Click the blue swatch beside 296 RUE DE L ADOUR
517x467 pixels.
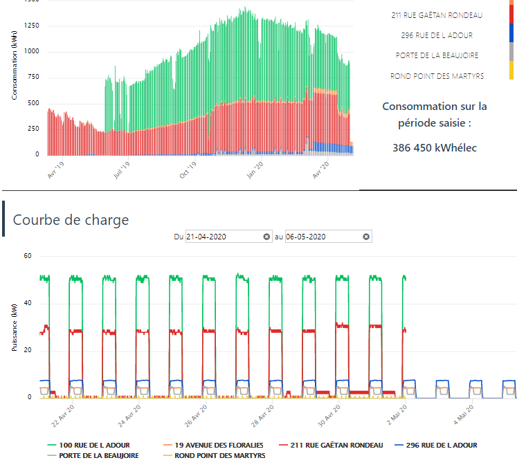click(511, 33)
